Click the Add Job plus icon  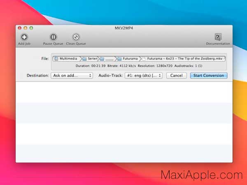click(x=24, y=37)
